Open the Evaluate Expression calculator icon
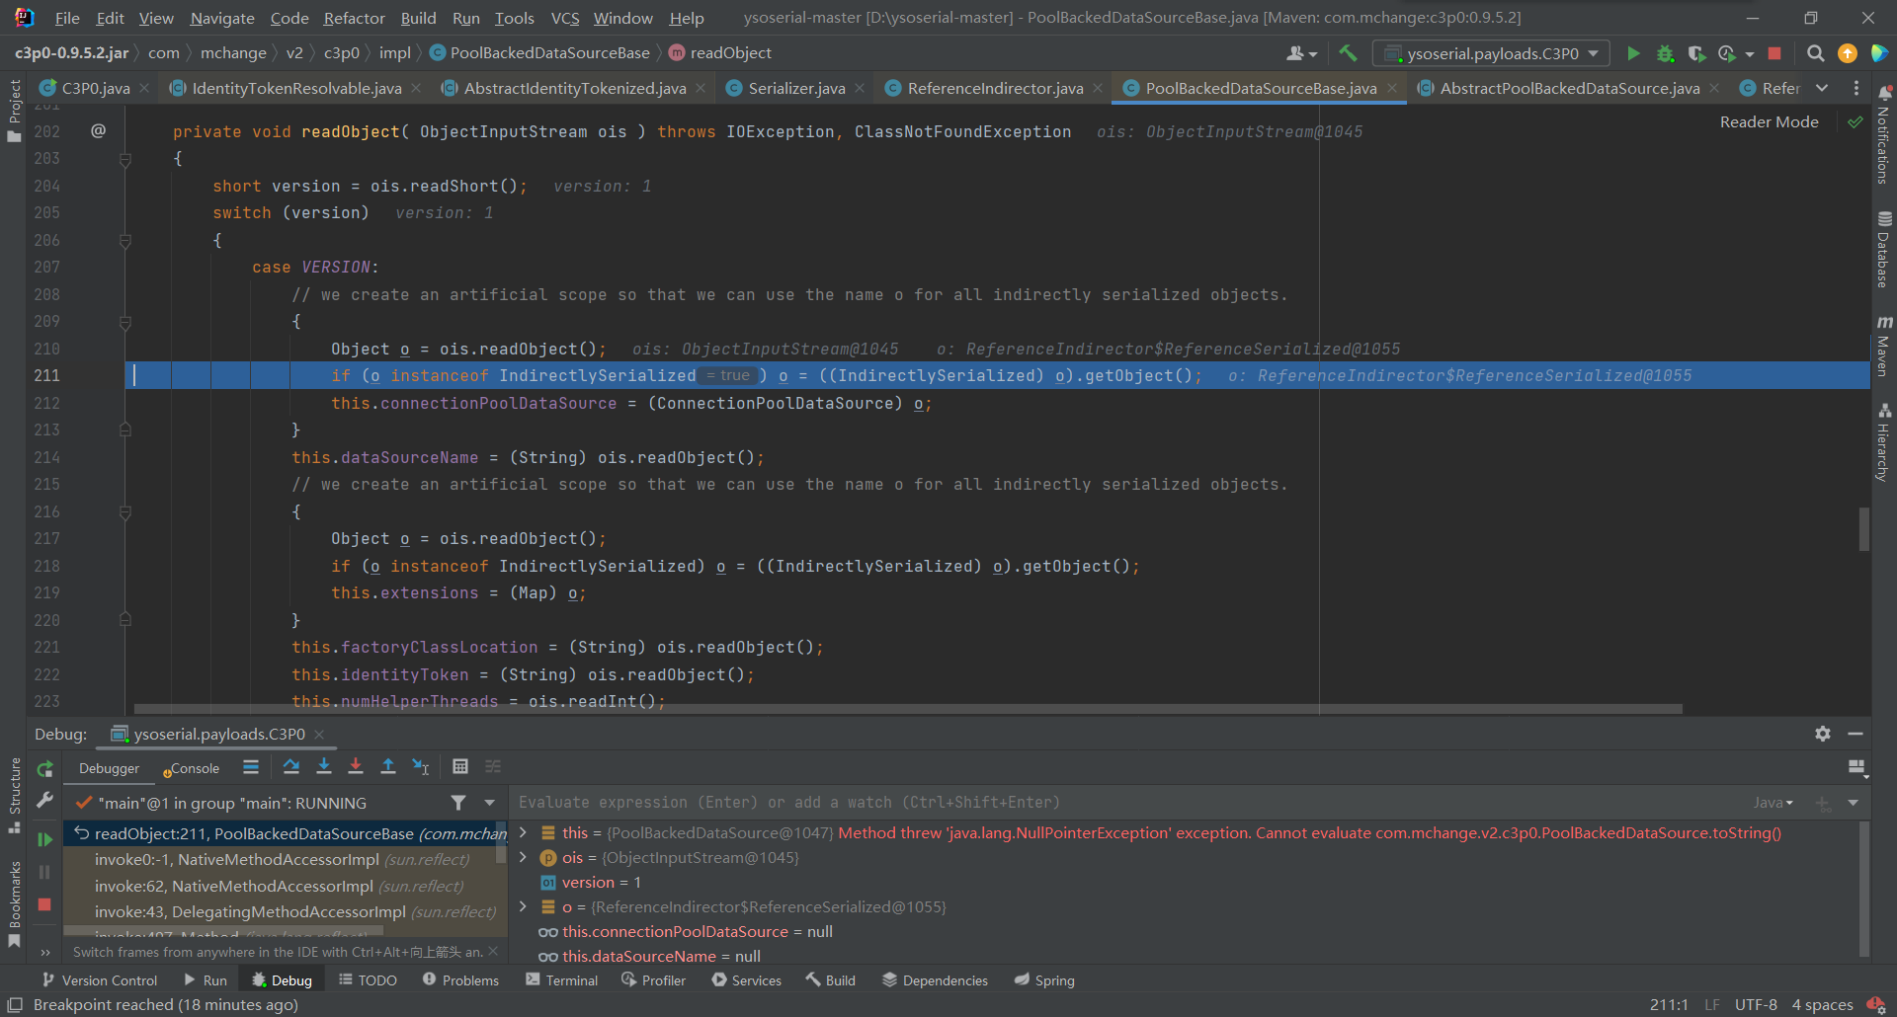This screenshot has height=1017, width=1897. click(460, 767)
